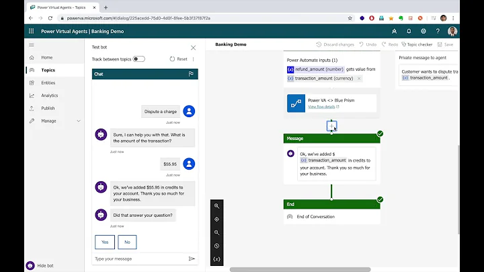Go back in browser history
484x272 pixels.
point(31,18)
